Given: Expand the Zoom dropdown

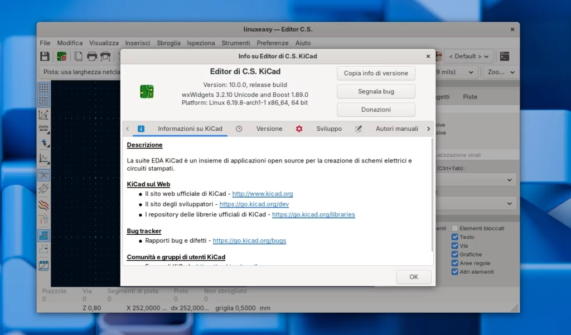Looking at the screenshot, I should 501,72.
